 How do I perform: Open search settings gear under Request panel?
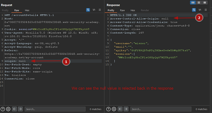(8, 109)
